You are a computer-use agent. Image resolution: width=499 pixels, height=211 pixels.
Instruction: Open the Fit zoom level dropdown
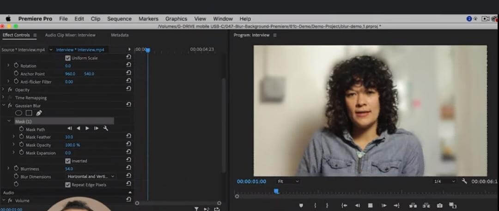pyautogui.click(x=288, y=181)
